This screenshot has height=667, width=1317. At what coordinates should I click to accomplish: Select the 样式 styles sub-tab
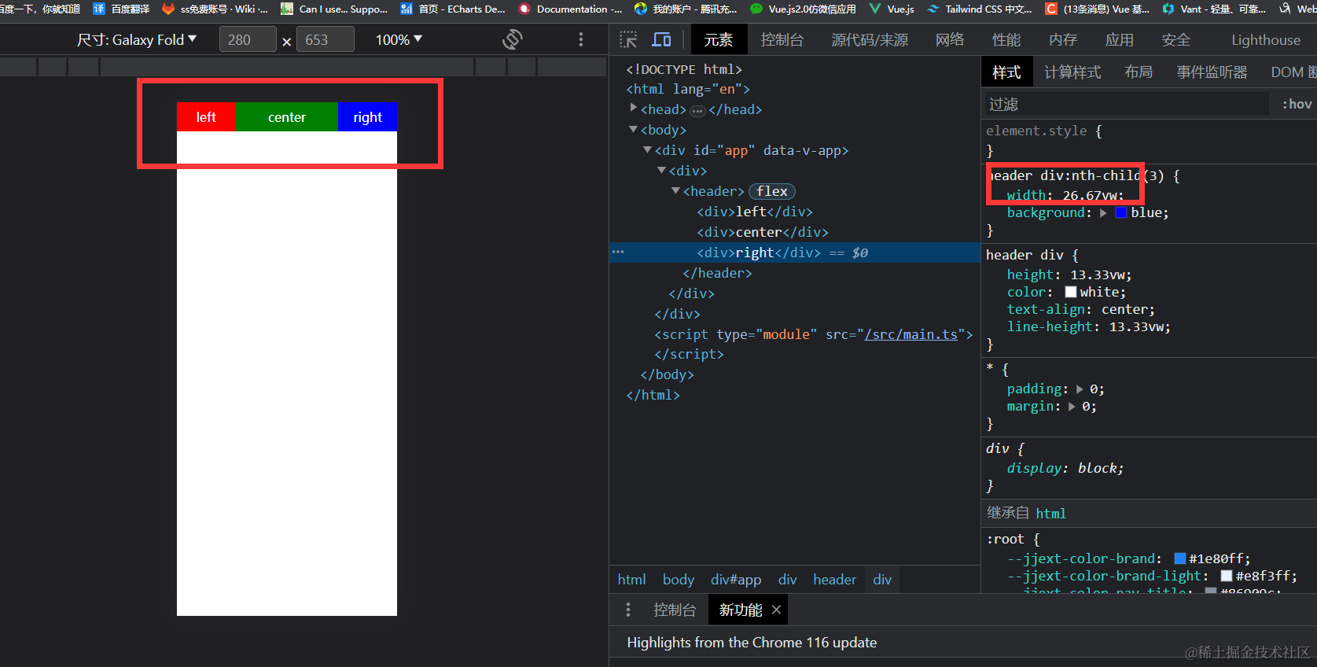pos(1006,72)
